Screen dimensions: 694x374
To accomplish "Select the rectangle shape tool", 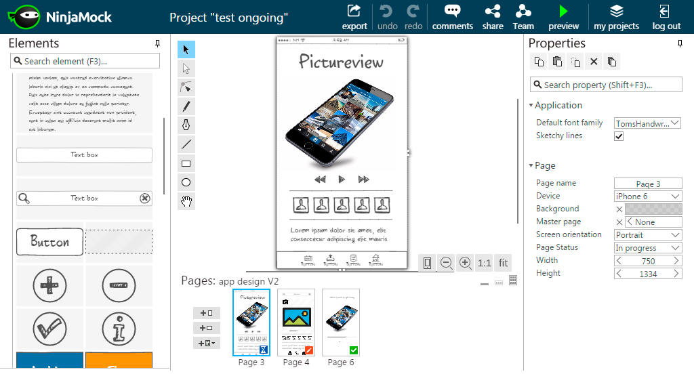I will coord(186,163).
